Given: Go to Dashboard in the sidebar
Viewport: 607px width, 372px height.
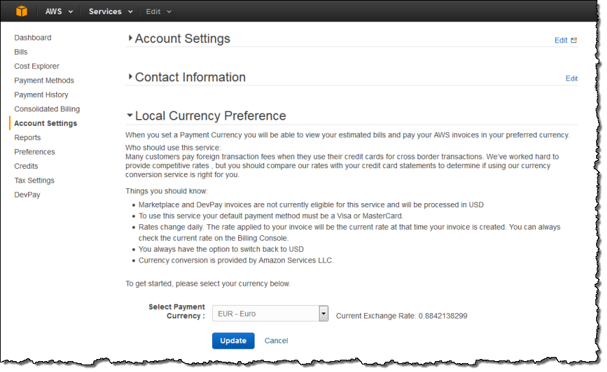Looking at the screenshot, I should (x=33, y=38).
